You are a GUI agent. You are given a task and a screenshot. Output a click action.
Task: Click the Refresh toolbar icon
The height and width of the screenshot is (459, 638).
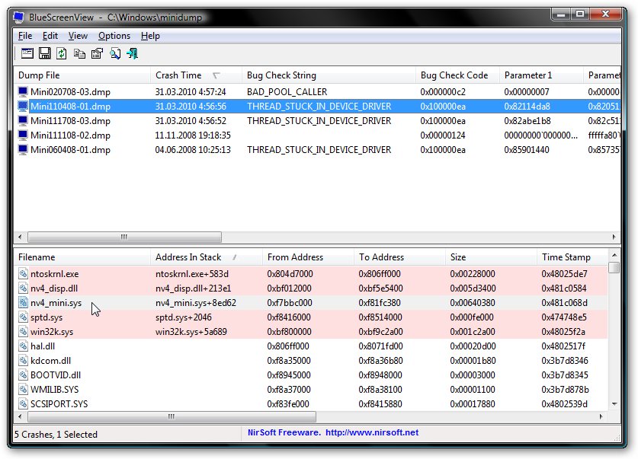tap(62, 53)
